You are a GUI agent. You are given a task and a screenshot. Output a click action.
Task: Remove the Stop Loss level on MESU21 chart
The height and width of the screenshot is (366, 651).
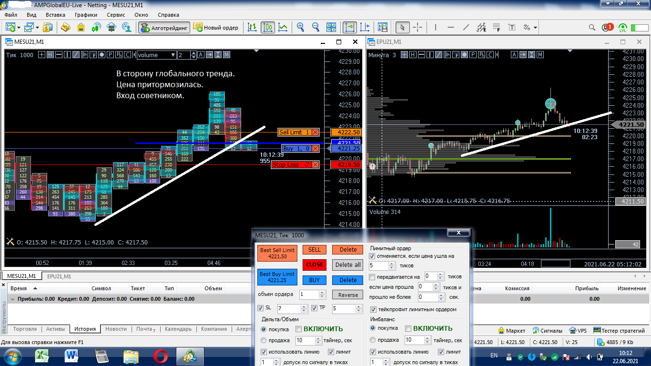(315, 165)
